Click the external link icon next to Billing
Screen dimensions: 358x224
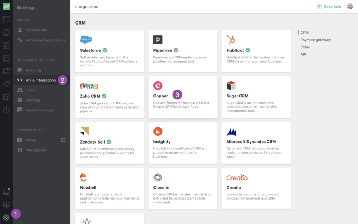tap(63, 140)
